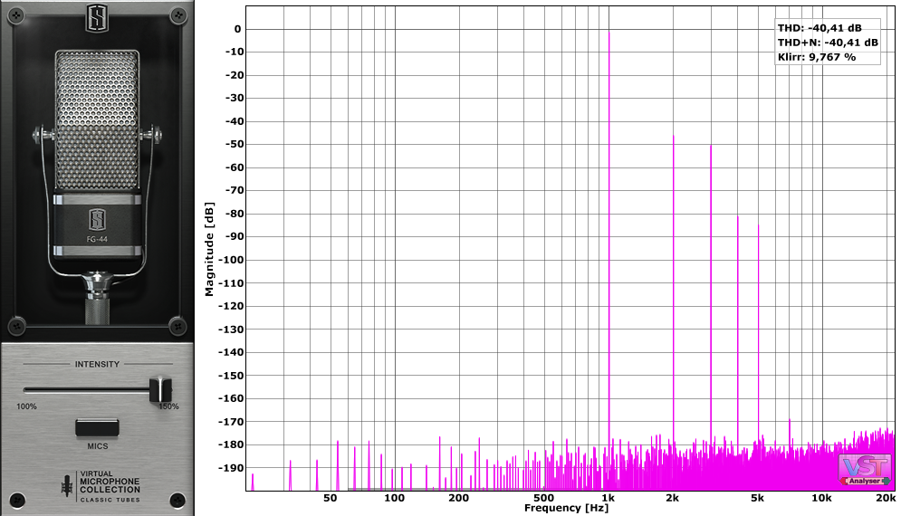Click the FG-44 microphone image
The image size is (901, 516).
97,186
